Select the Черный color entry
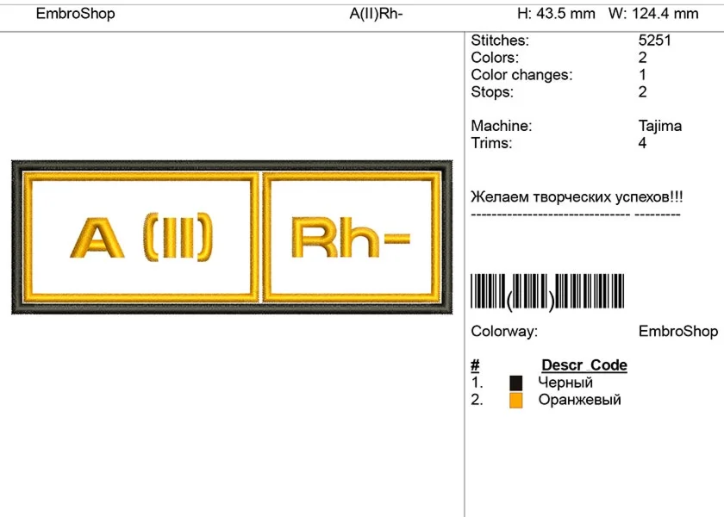The height and width of the screenshot is (517, 724). [x=565, y=382]
